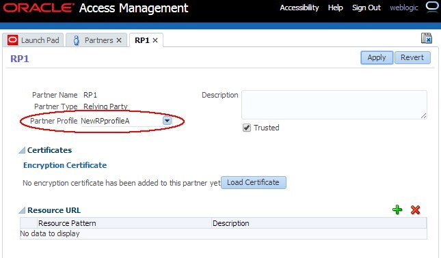The image size is (441, 258).
Task: Collapse the Resource URL section
Action: pos(22,210)
